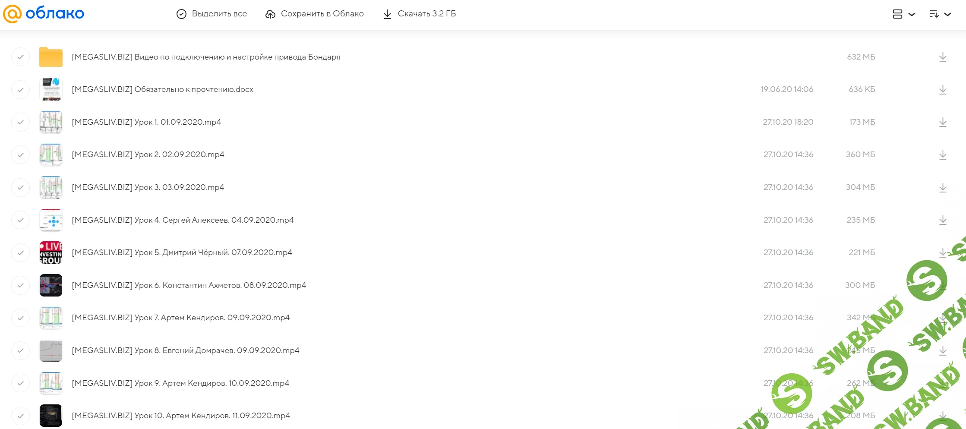The height and width of the screenshot is (429, 966).
Task: Open Урок 6 Константин Ахметов file name
Action: tap(189, 285)
